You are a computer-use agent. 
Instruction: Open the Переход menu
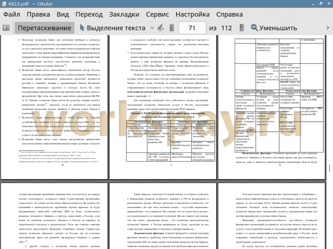click(x=89, y=14)
